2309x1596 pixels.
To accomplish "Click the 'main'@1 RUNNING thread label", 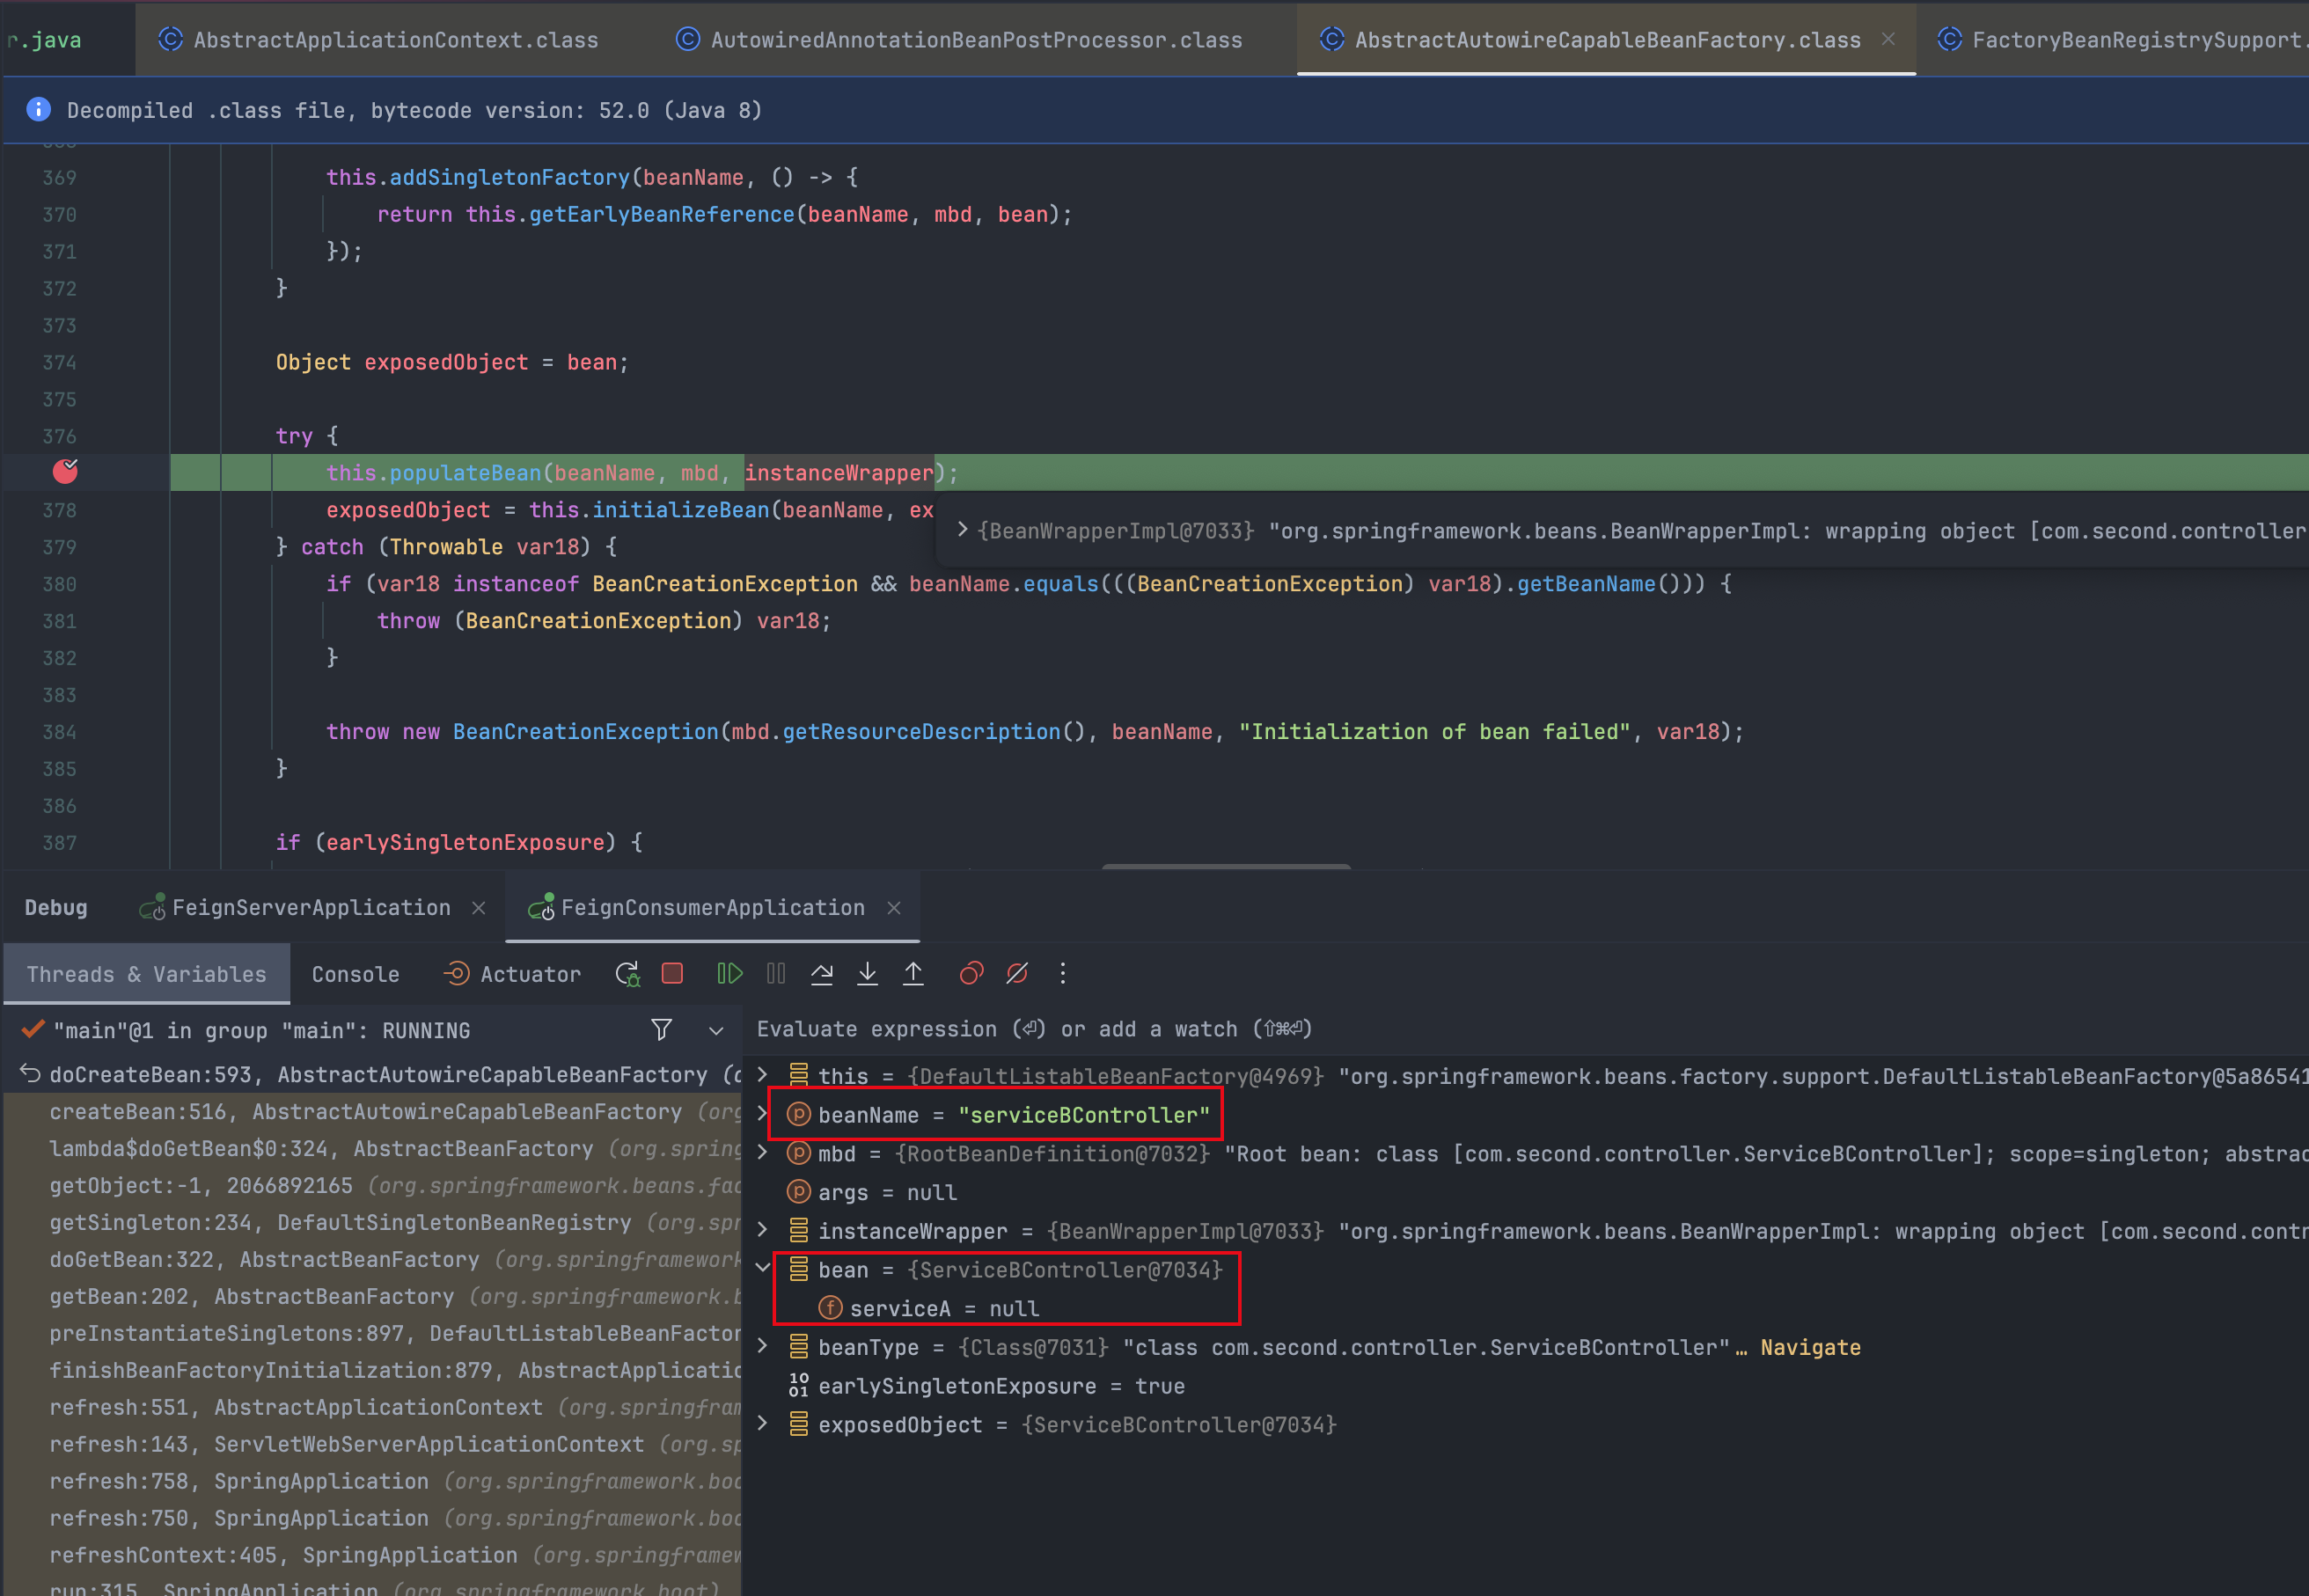I will pyautogui.click(x=261, y=1031).
